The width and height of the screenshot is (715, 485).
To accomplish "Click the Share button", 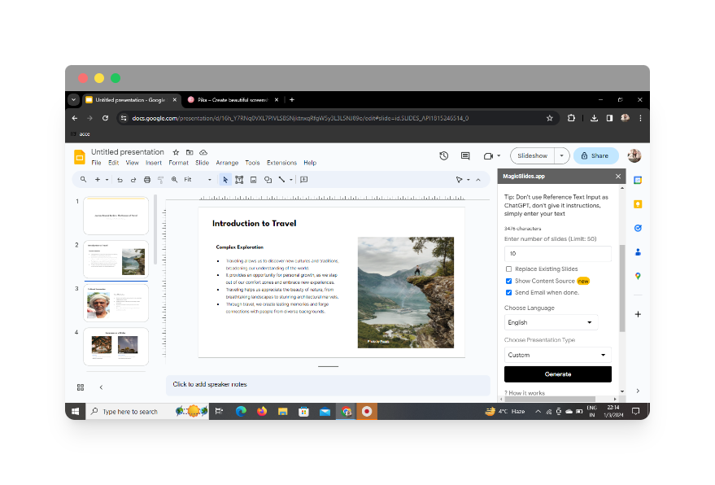I will 595,156.
